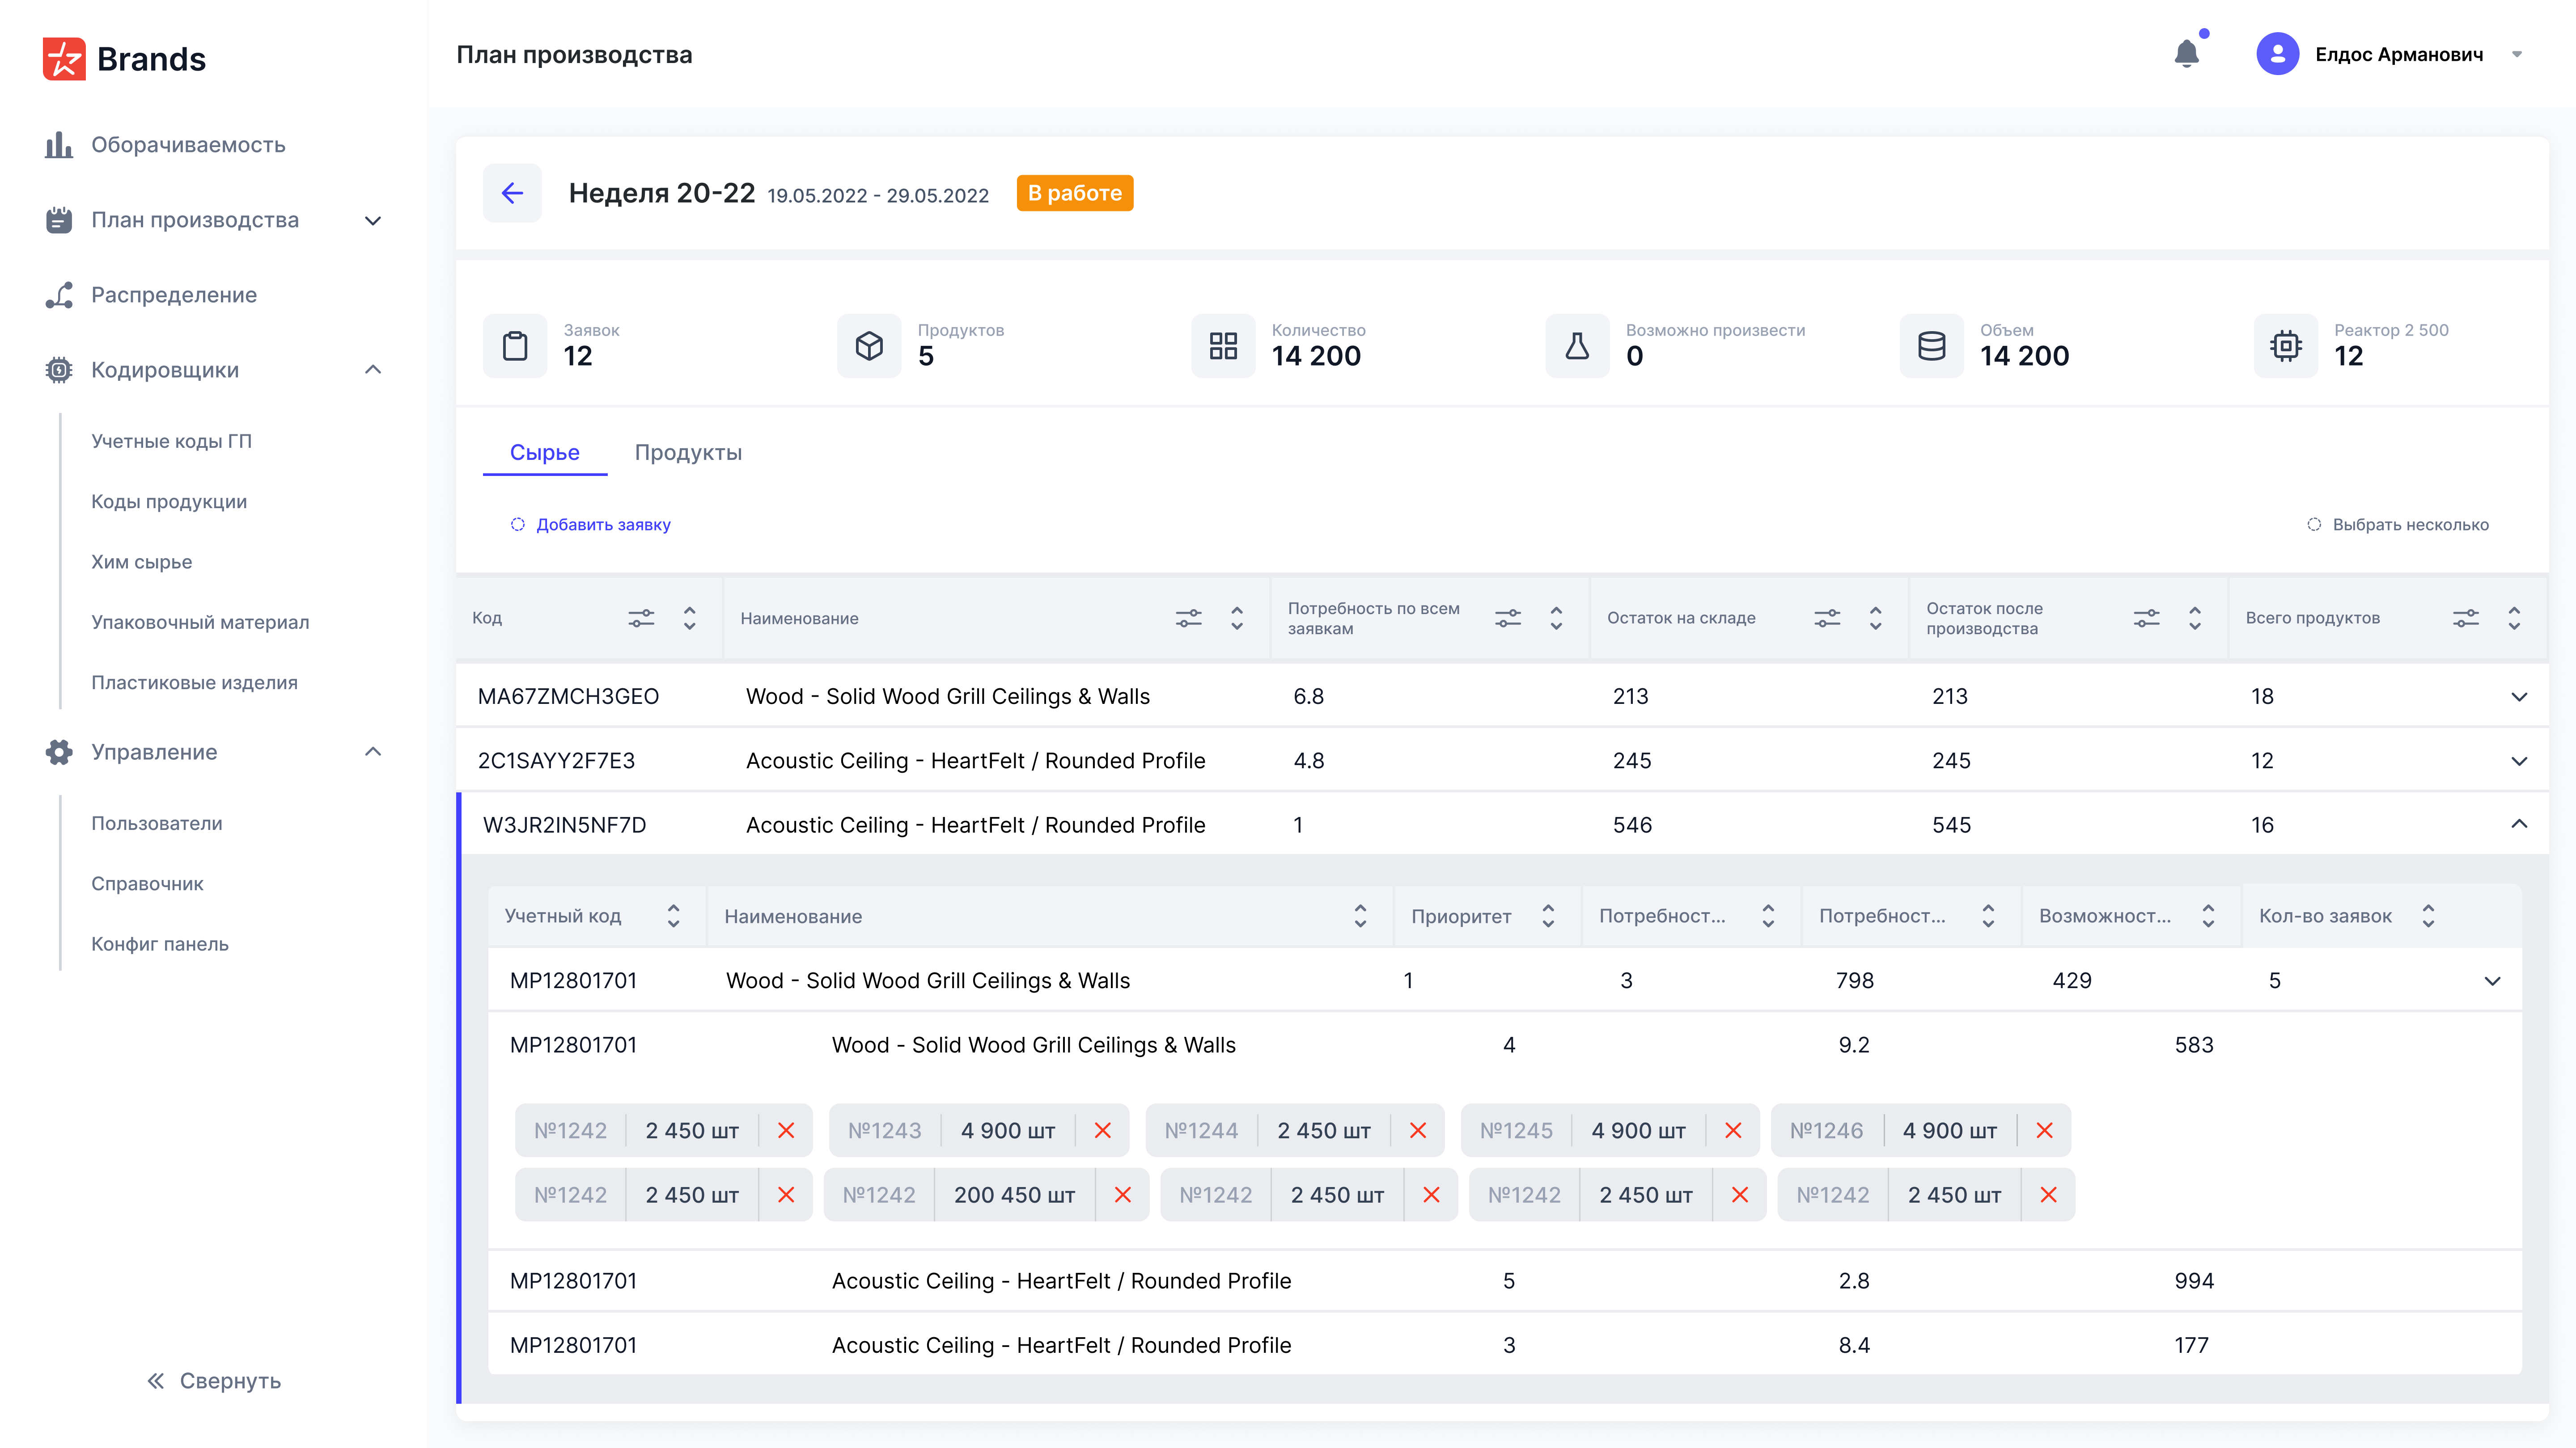Open filter for the Код column
2576x1448 pixels.
coord(641,618)
